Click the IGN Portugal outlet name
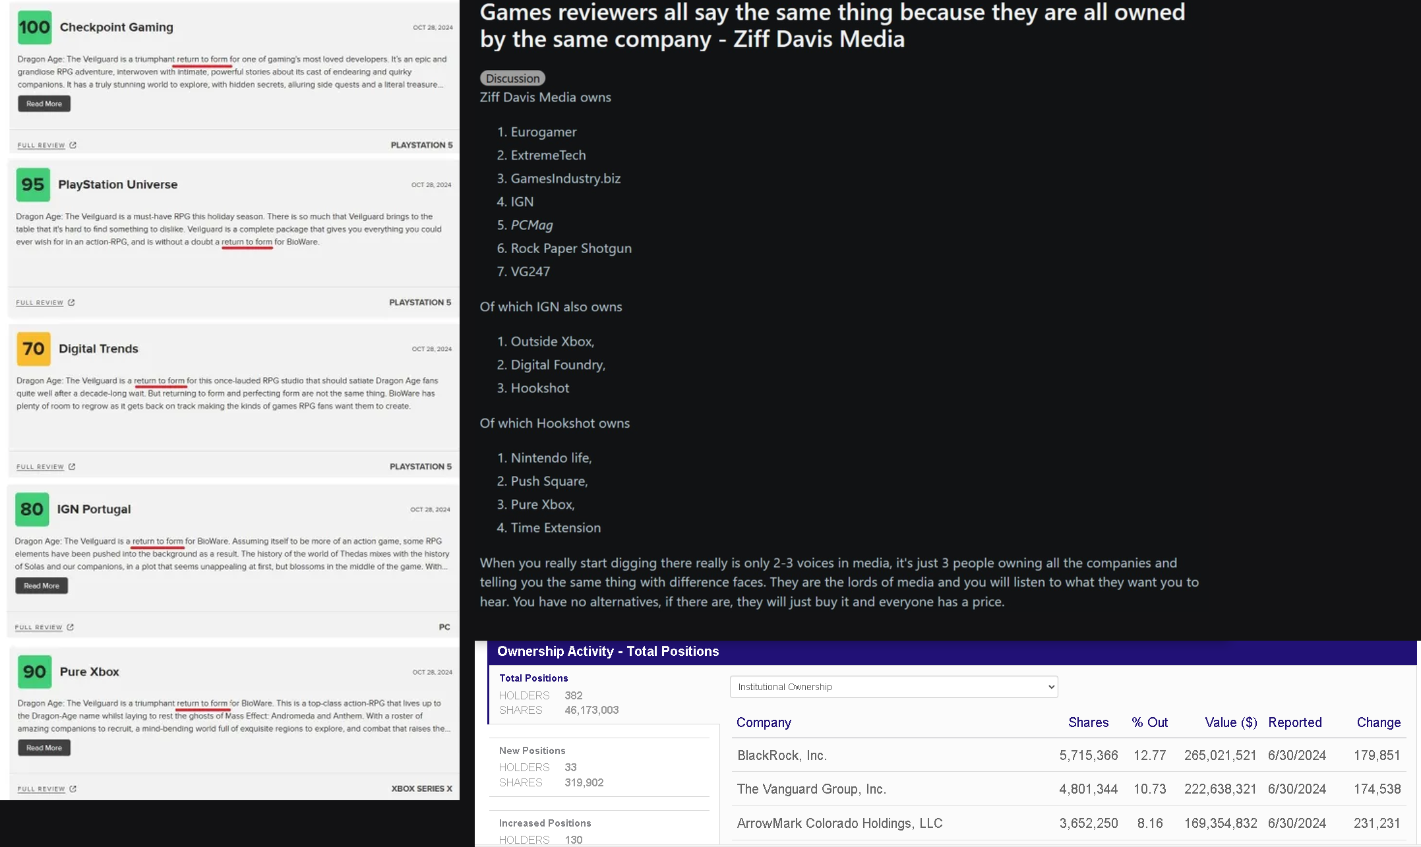The width and height of the screenshot is (1421, 847). [x=94, y=509]
